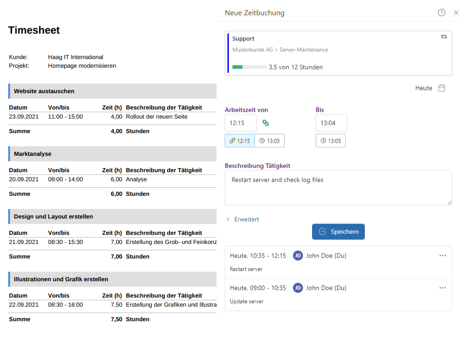Viewport: 464px width, 338px height.
Task: Click the 3,5 von 12 Stunden progress bar
Action: tap(249, 67)
